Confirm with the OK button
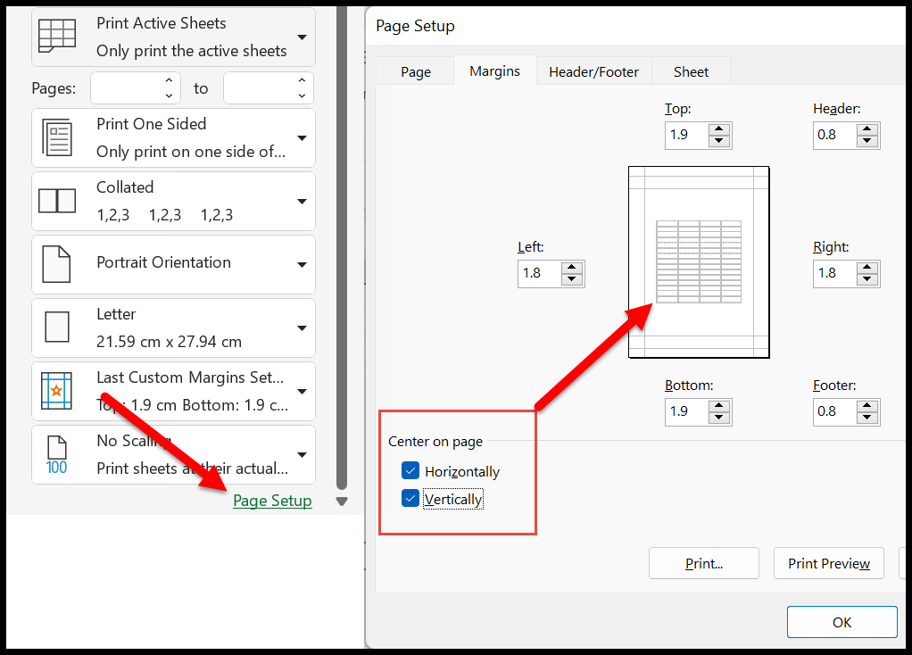The width and height of the screenshot is (912, 655). [842, 622]
